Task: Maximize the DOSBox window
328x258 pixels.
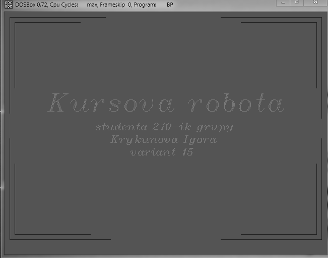Action: [x=297, y=3]
